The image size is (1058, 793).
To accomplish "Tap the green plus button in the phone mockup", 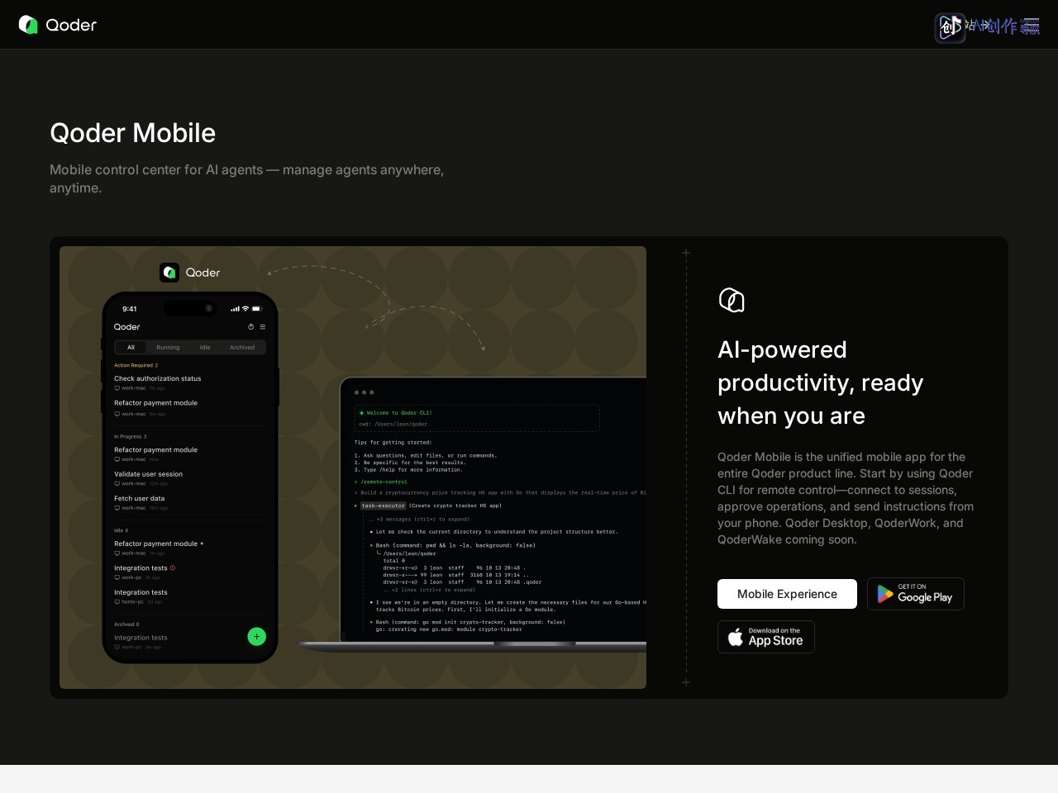I will pos(257,637).
